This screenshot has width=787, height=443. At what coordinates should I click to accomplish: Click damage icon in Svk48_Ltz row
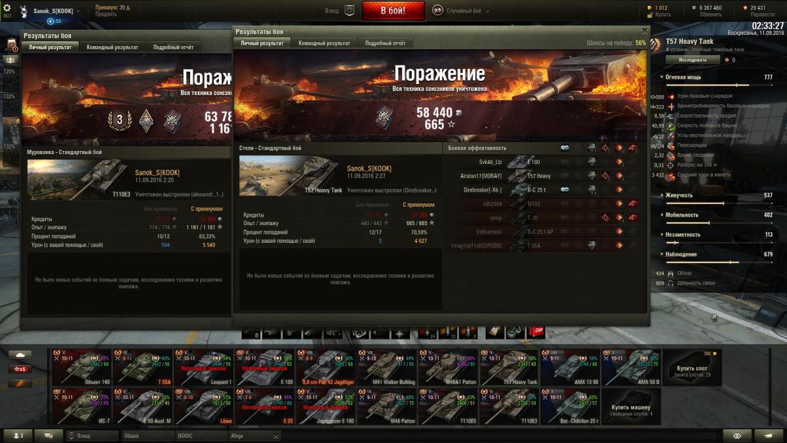click(x=619, y=161)
